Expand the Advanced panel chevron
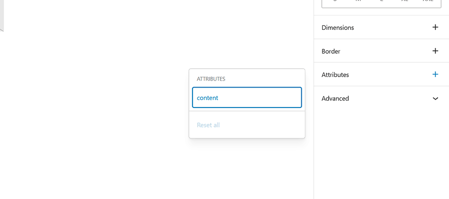This screenshot has width=449, height=199. tap(435, 99)
